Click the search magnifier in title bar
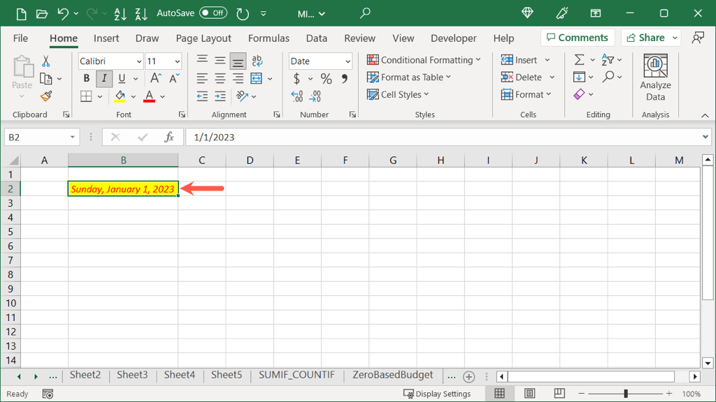Image resolution: width=716 pixels, height=402 pixels. [365, 13]
